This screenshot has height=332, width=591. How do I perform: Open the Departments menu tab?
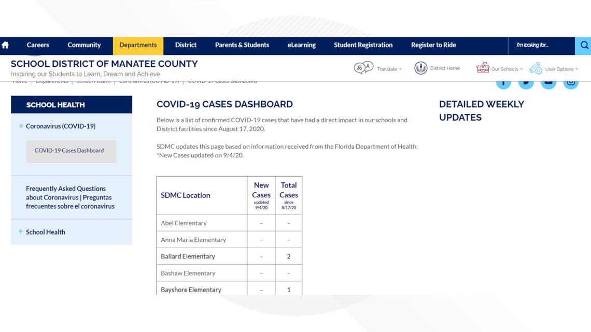click(x=138, y=45)
